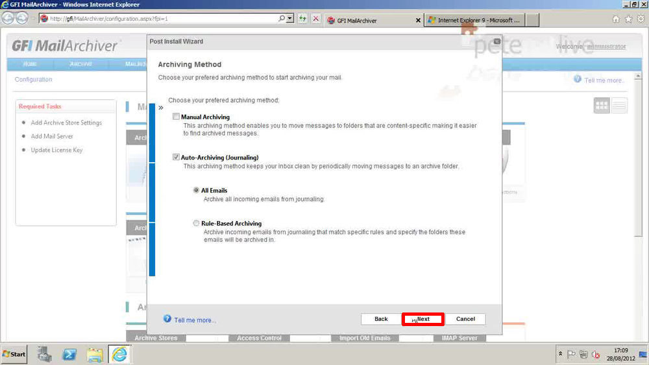Click the wizard Back button
Screen dimensions: 649x365
point(381,319)
